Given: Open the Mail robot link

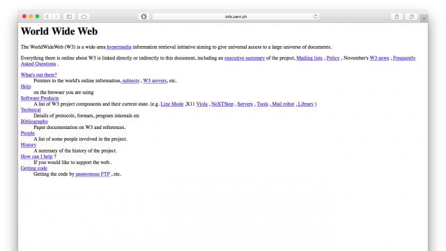Looking at the screenshot, I should [x=283, y=104].
